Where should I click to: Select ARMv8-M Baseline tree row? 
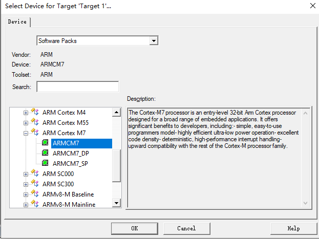click(68, 194)
